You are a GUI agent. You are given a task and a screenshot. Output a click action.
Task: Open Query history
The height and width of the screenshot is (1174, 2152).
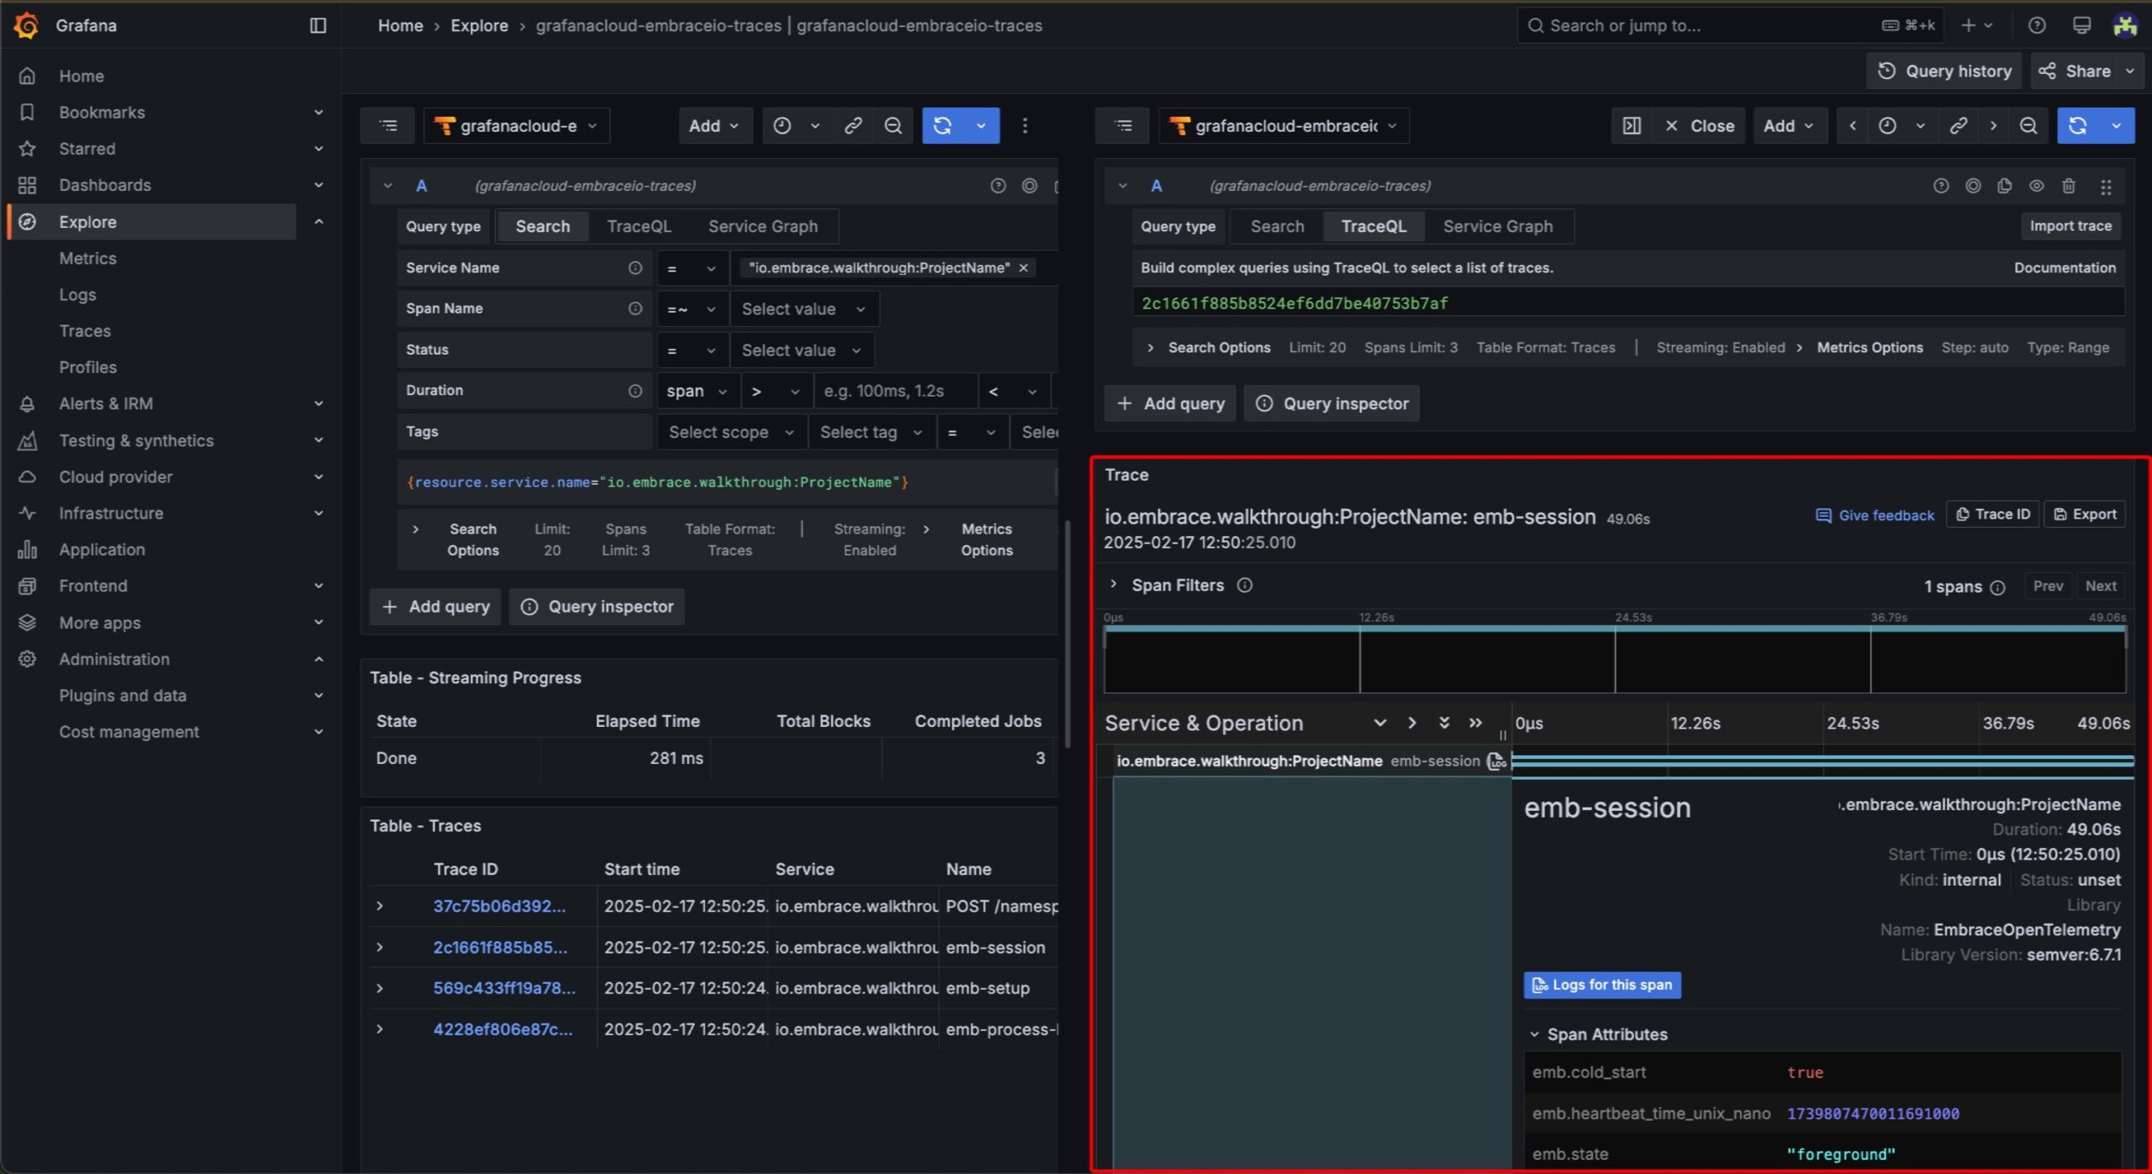pos(1944,71)
